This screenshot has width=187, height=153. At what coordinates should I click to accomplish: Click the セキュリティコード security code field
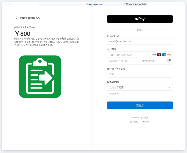click(x=153, y=61)
